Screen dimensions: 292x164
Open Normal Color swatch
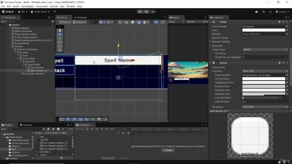point(264,79)
